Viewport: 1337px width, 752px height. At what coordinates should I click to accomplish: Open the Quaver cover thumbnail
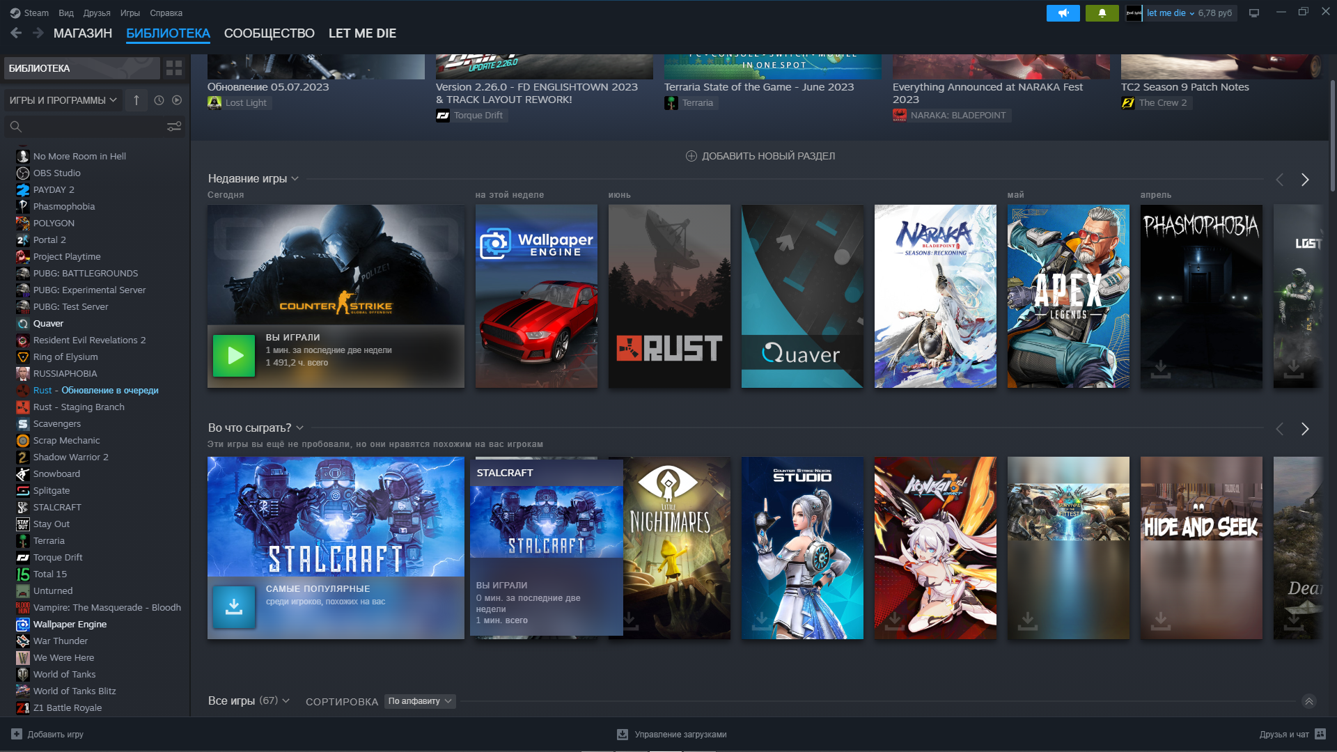[x=802, y=296]
